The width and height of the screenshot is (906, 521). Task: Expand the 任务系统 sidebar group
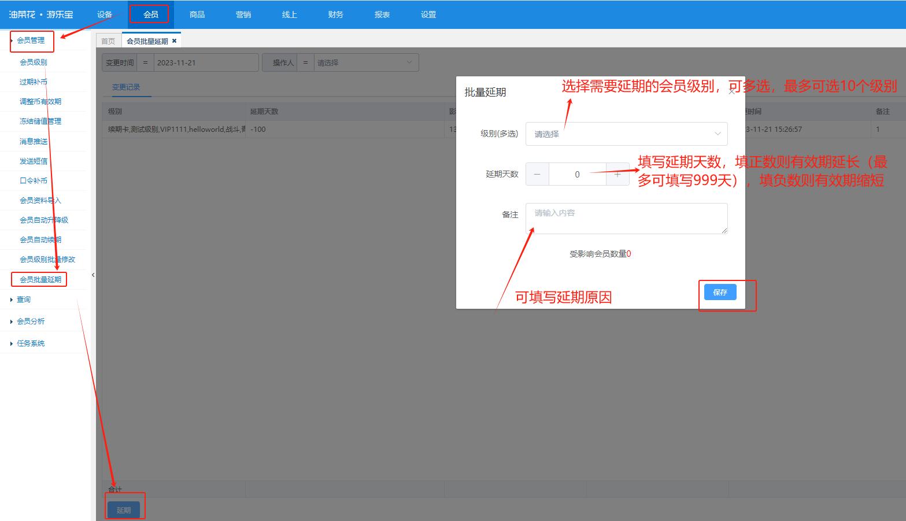(x=30, y=343)
